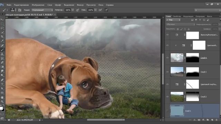Screen dimensions: 221x124
Task: Toggle pressure for opacity button
Action: pyautogui.click(x=77, y=10)
